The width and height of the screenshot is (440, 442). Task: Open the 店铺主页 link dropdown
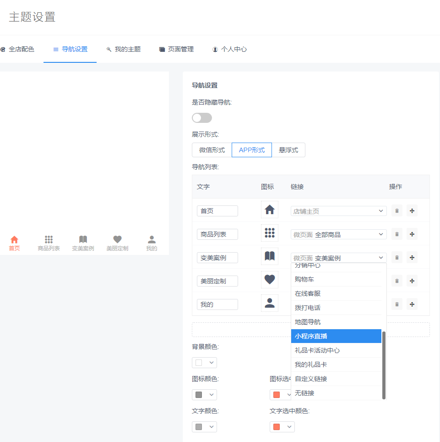(x=338, y=211)
